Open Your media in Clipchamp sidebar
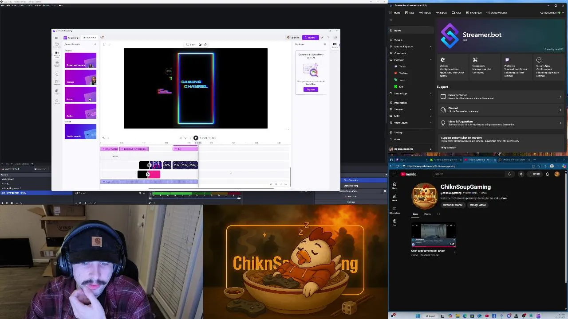568x319 pixels. click(x=57, y=45)
